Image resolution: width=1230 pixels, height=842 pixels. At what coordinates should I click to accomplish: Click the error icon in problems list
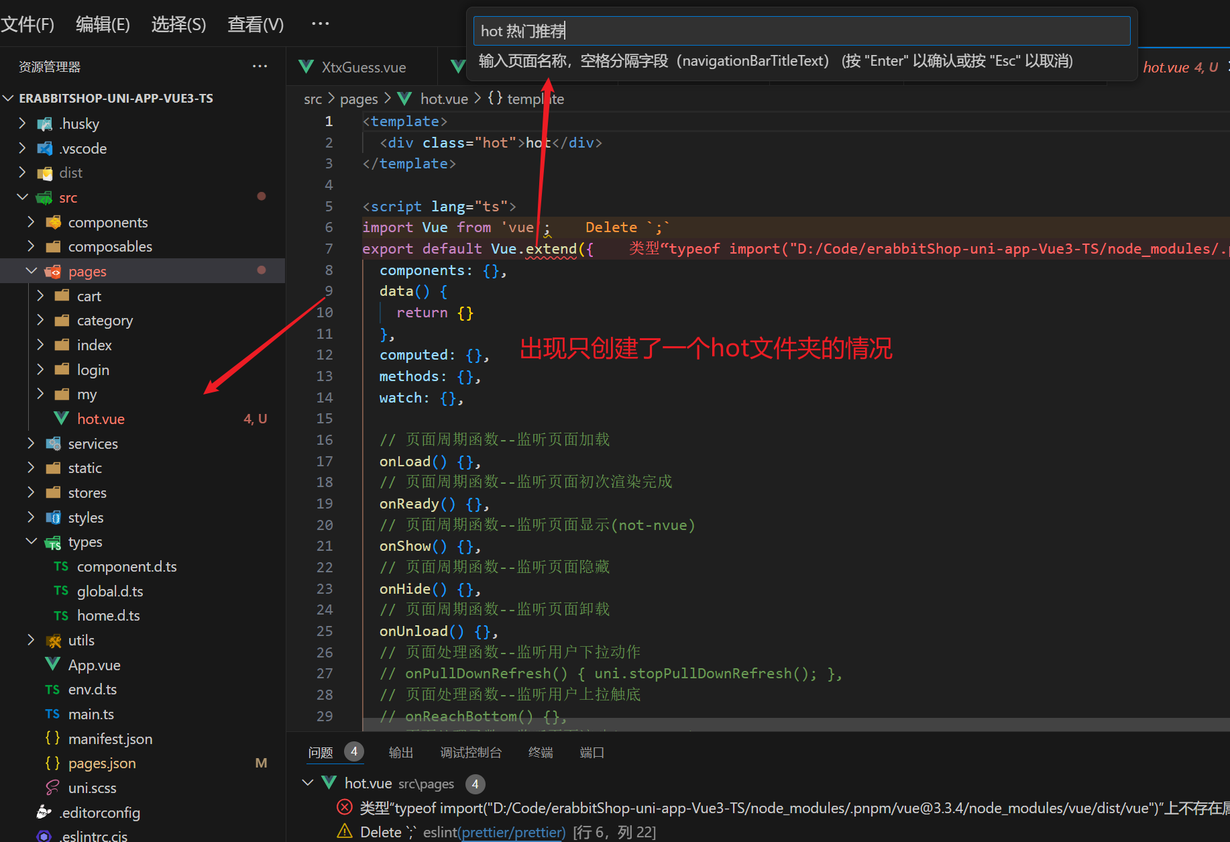click(345, 807)
